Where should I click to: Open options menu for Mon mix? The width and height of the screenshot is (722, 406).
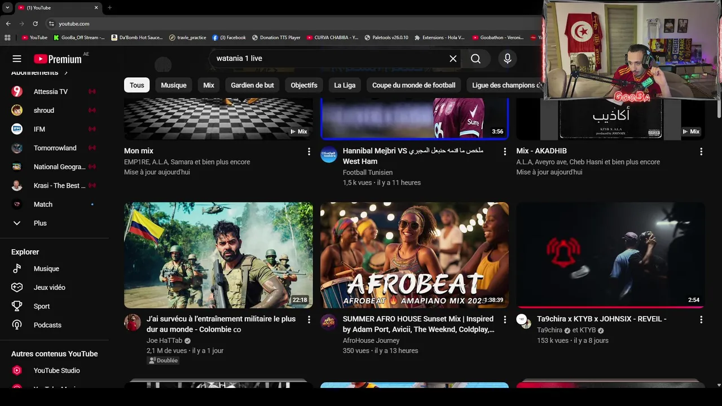pos(309,152)
